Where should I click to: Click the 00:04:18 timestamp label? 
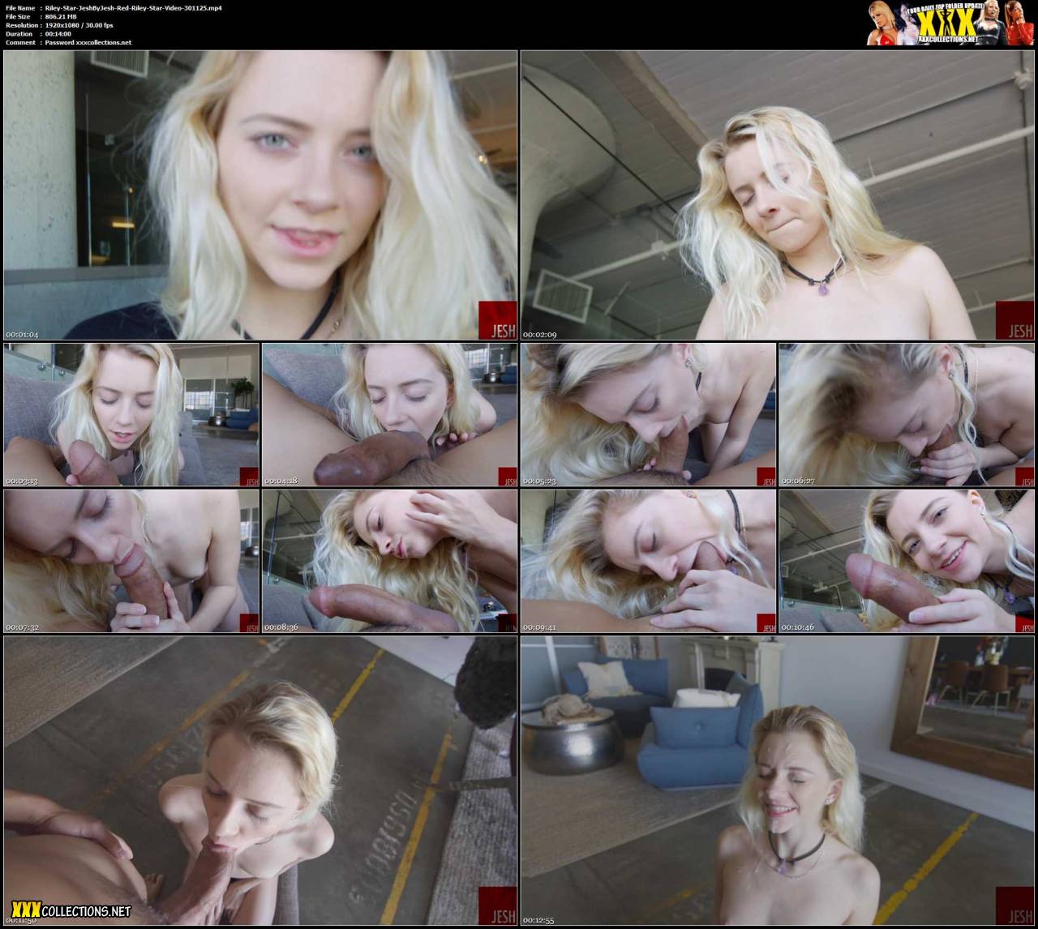[281, 481]
